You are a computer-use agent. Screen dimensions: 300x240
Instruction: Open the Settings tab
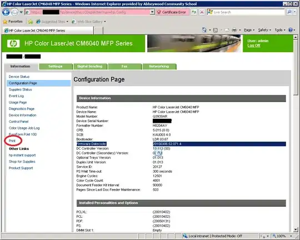(56, 67)
